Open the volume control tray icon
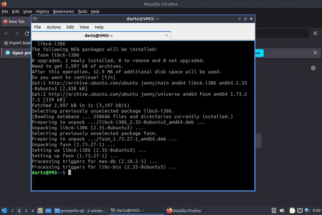 point(282,211)
